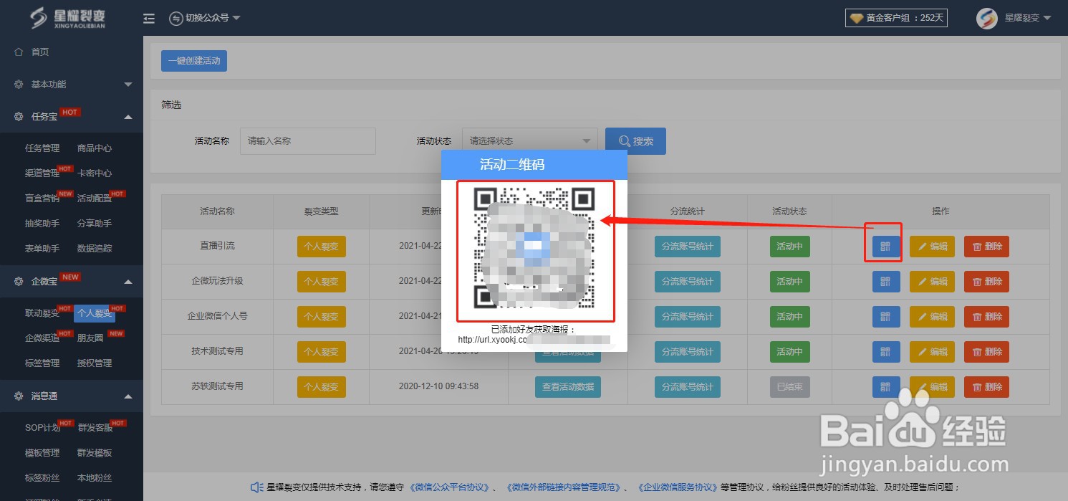This screenshot has height=501, width=1068.
Task: Open 活动配置 in the sidebar
Action: click(95, 199)
